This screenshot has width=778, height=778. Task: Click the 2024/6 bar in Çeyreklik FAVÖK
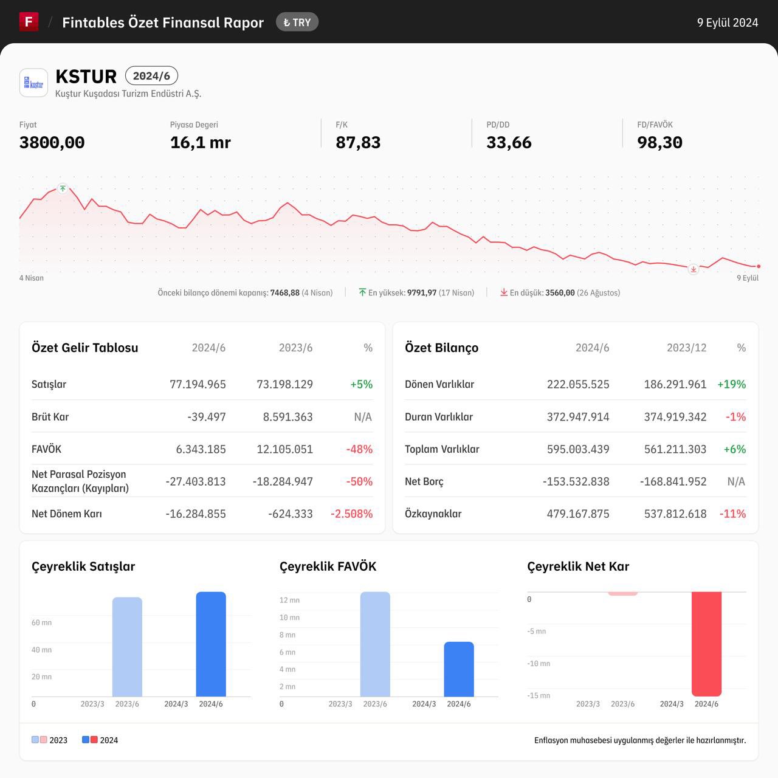pos(459,669)
